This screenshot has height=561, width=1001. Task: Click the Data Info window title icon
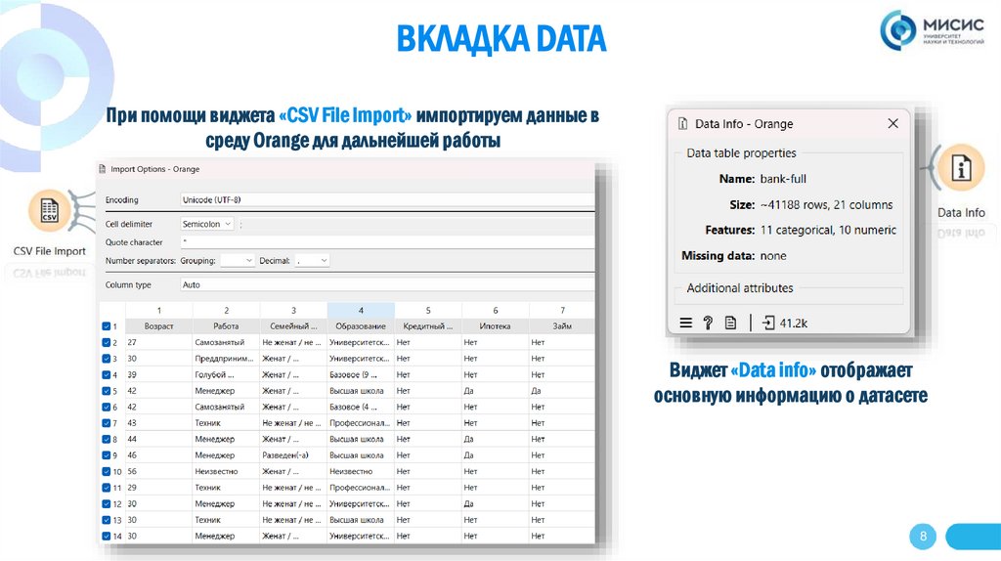(683, 124)
